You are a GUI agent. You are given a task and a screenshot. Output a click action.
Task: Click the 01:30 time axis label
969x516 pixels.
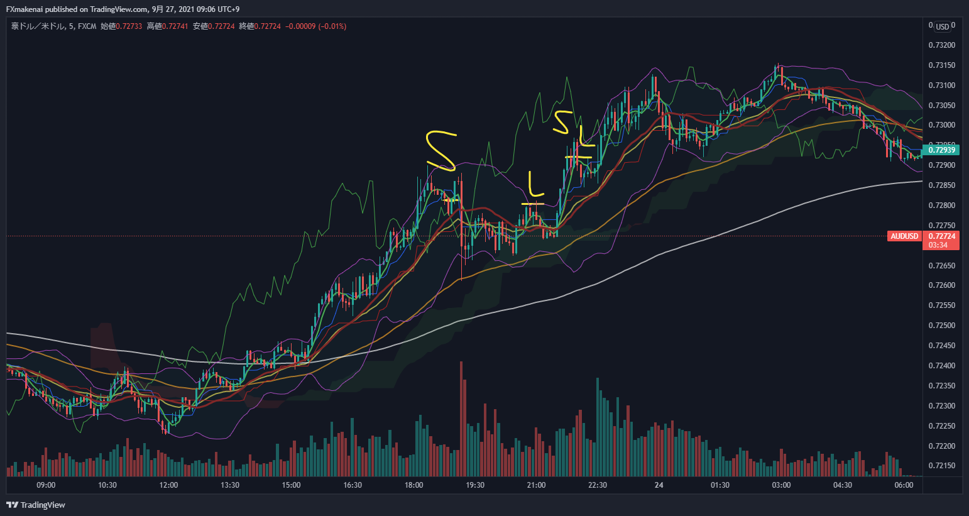tap(720, 485)
